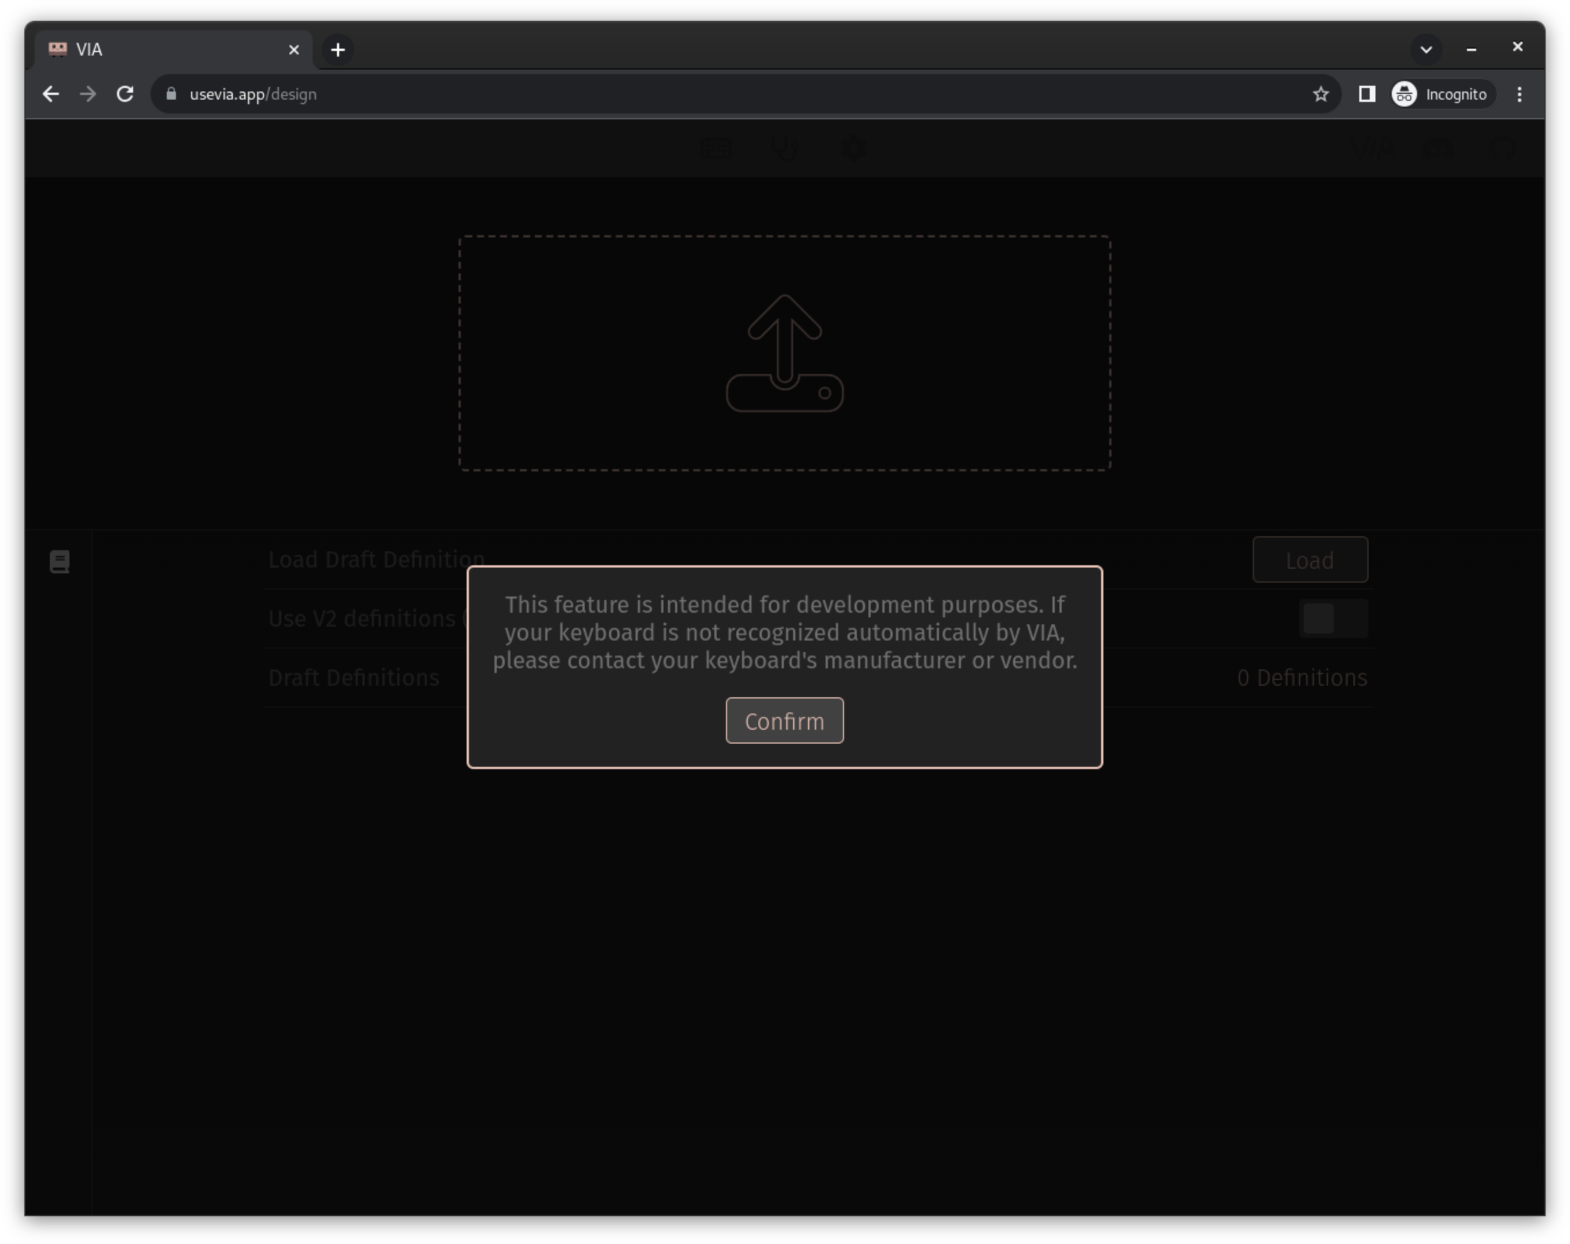
Task: Open the GitHub icon in the header
Action: 1504,149
